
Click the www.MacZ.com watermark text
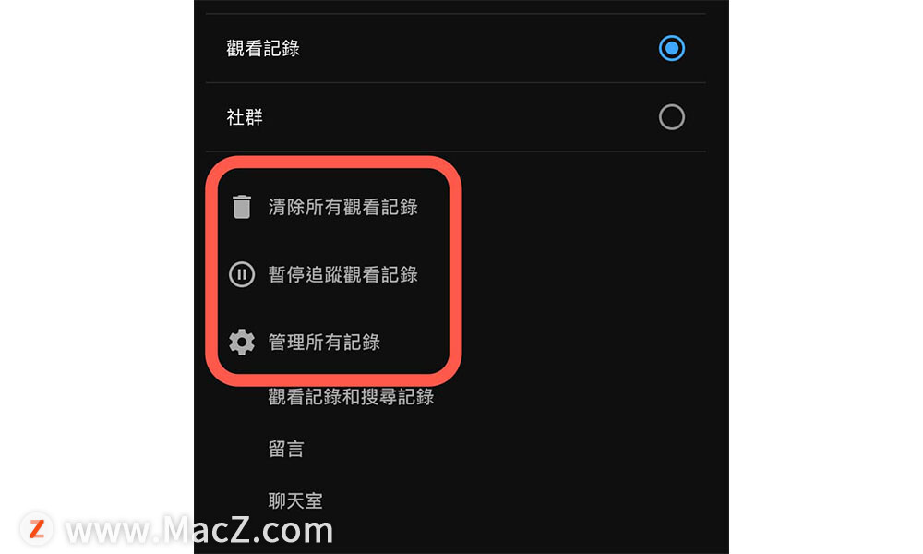point(199,530)
